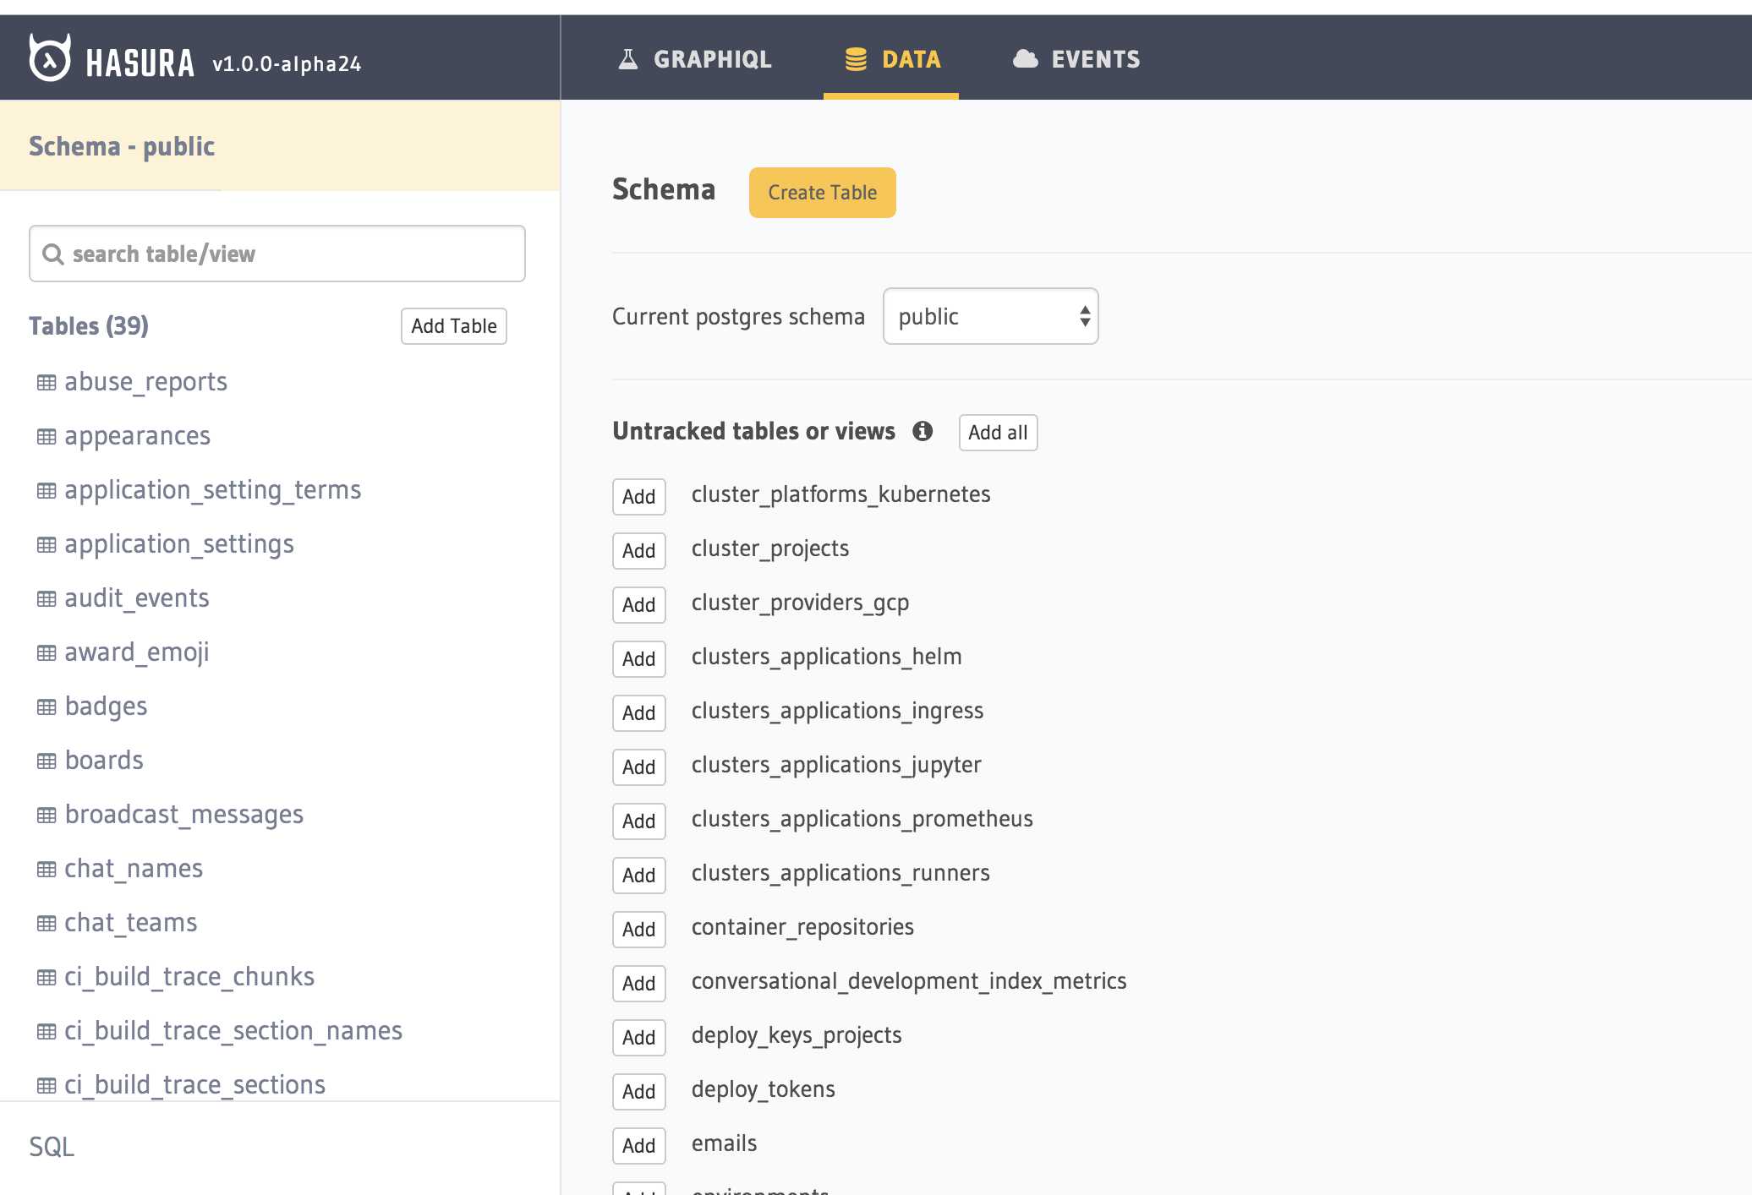The width and height of the screenshot is (1752, 1195).
Task: Click the Tables (39) heading
Action: 89,326
